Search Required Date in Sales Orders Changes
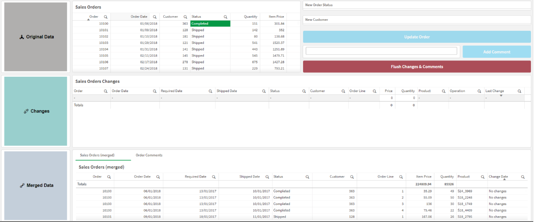The image size is (534, 222). (x=210, y=91)
